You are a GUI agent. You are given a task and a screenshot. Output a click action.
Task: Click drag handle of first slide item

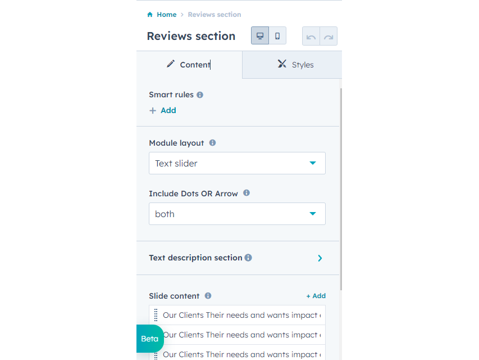point(156,316)
